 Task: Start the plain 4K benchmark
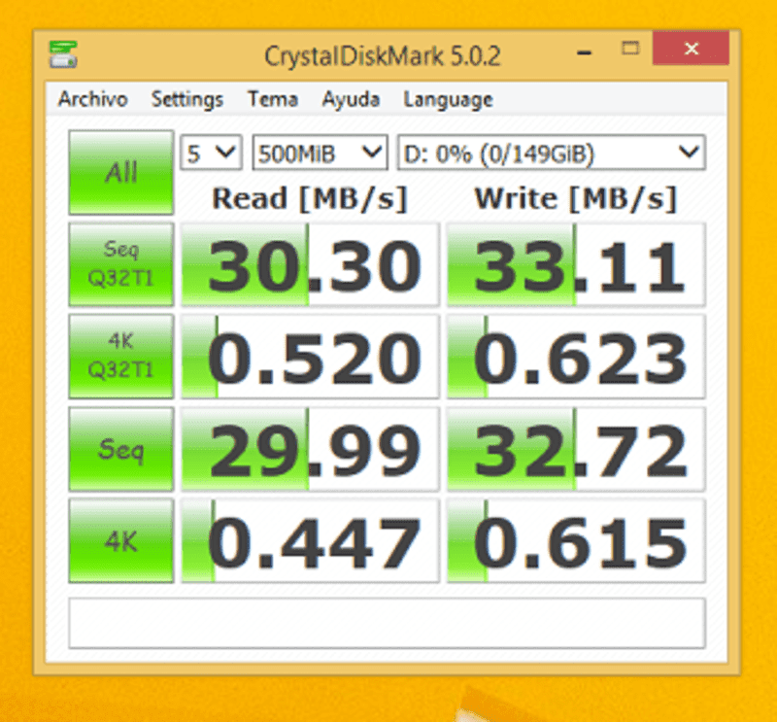[121, 541]
